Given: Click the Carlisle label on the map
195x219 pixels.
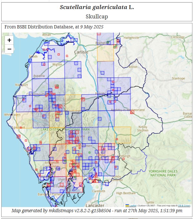Looking at the screenshot, I should pos(81,52).
